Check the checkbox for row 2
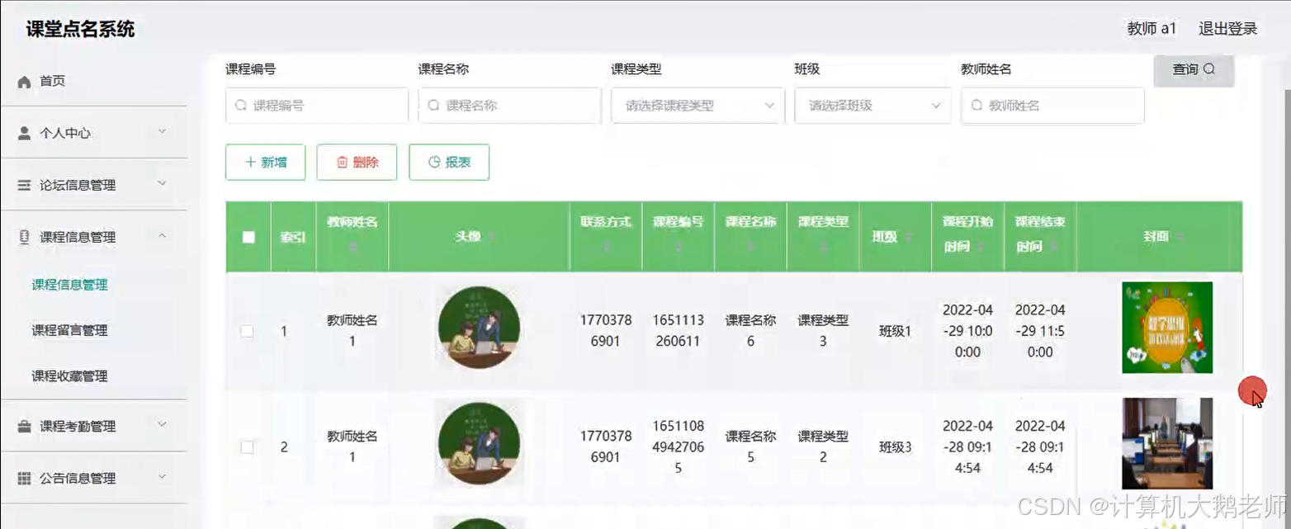 pyautogui.click(x=247, y=446)
